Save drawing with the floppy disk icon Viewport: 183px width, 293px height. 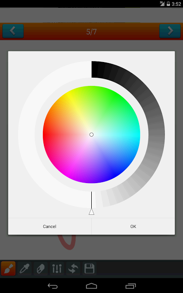tap(89, 268)
